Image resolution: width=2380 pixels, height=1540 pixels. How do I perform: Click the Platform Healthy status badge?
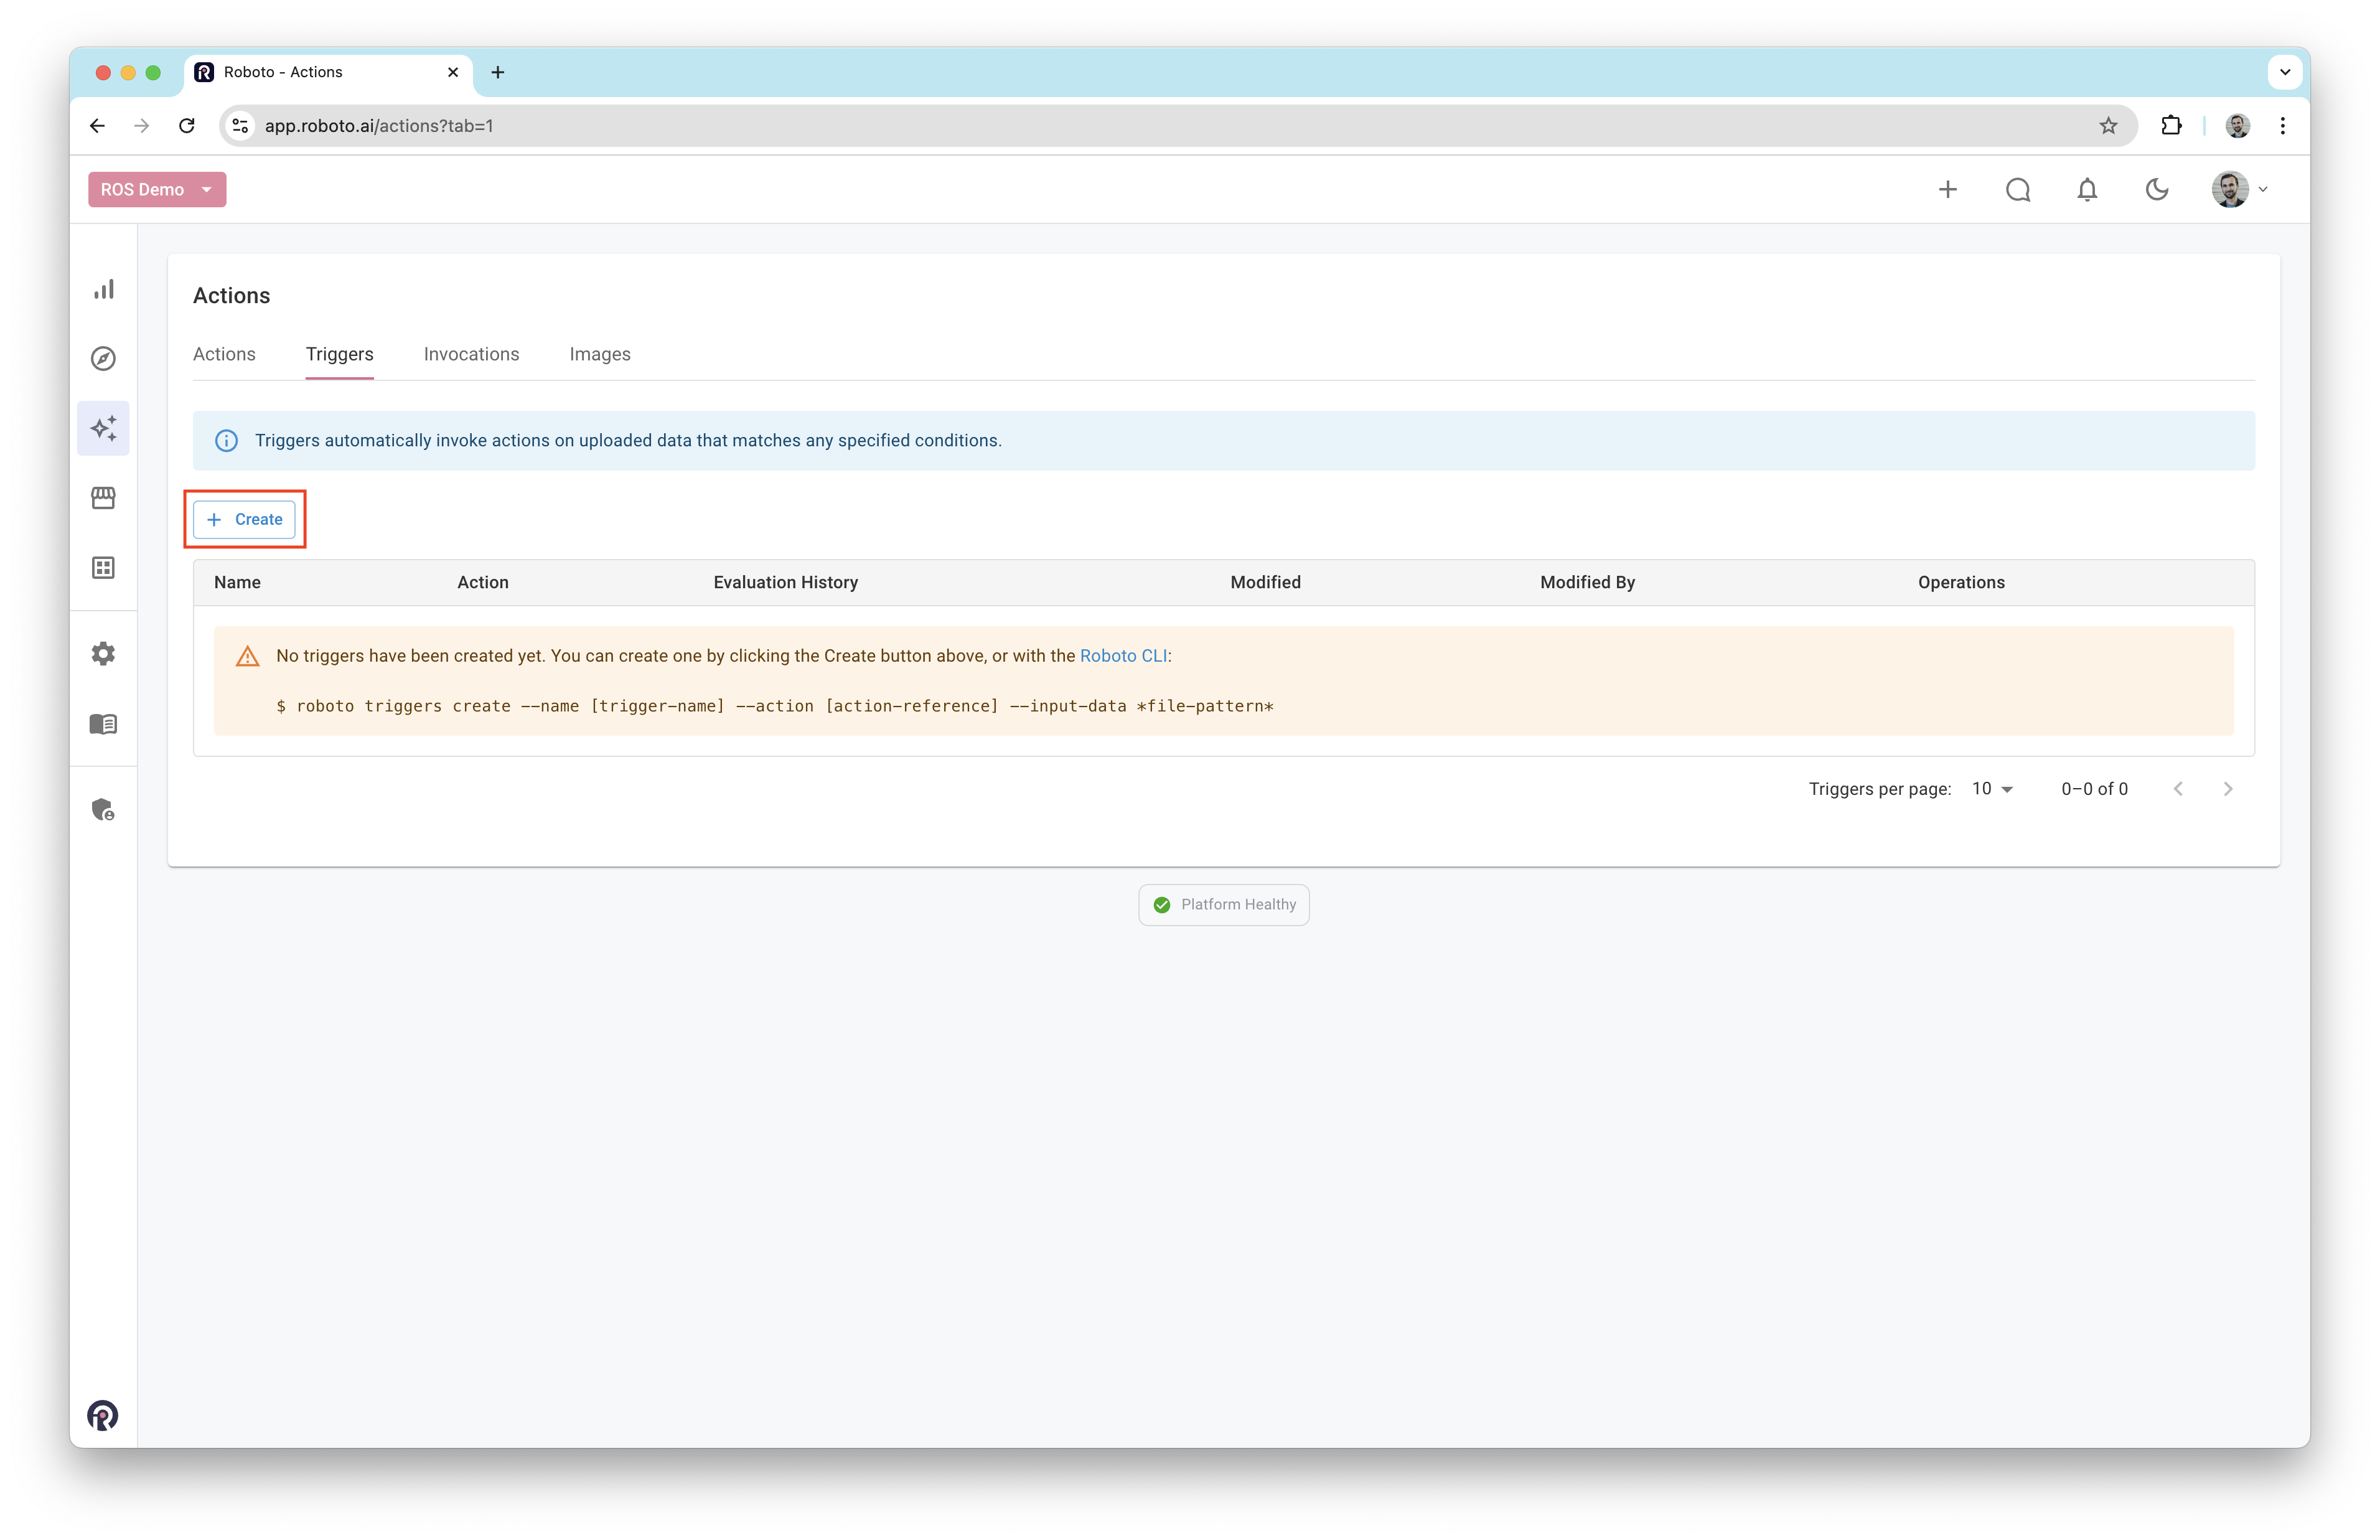click(1224, 905)
